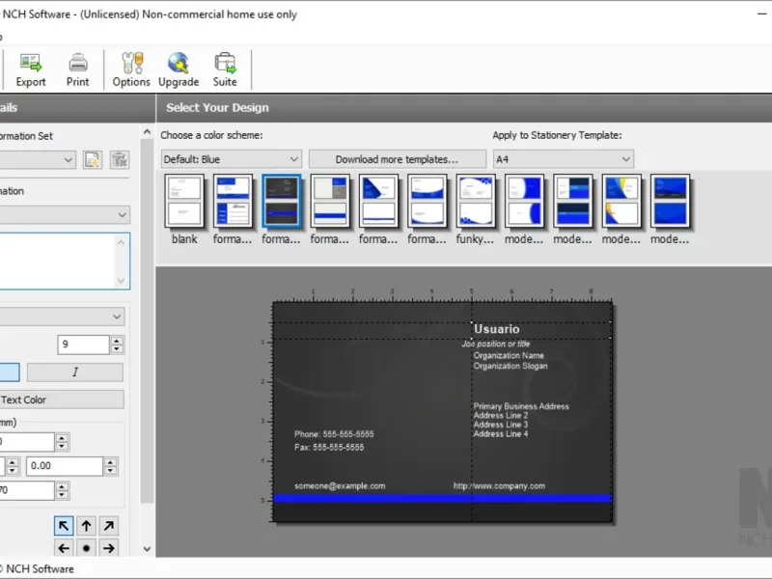Open the Options toolbar icon
772x579 pixels.
coord(131,69)
